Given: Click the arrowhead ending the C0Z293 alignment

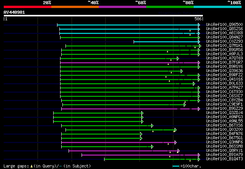Looking at the screenshot, I should point(199,42).
